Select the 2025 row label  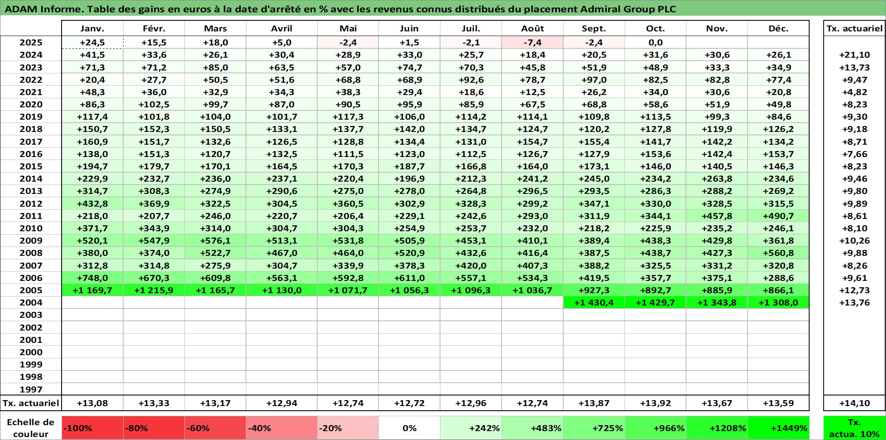coord(31,42)
